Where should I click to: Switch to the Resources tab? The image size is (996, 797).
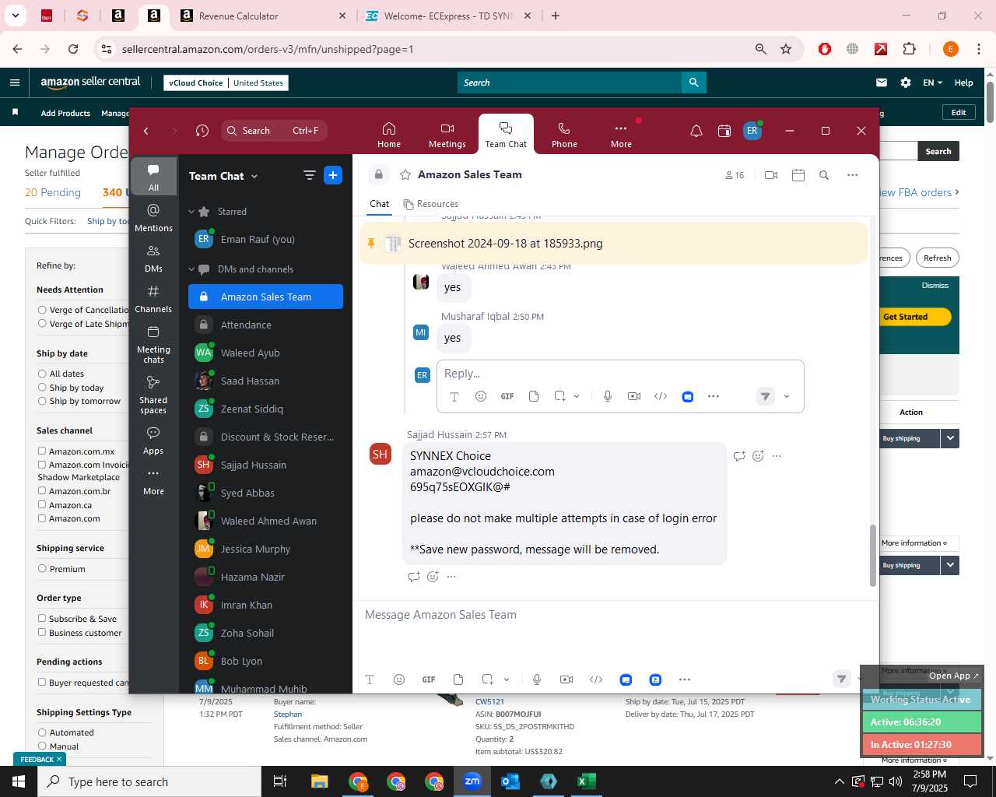coord(431,204)
